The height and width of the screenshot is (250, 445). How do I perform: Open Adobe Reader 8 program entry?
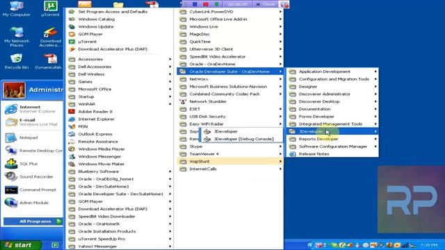(120, 112)
